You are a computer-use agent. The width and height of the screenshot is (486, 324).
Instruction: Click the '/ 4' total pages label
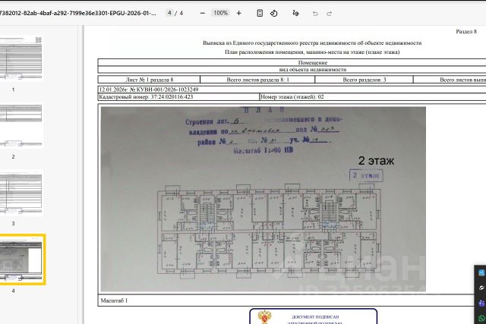point(179,13)
